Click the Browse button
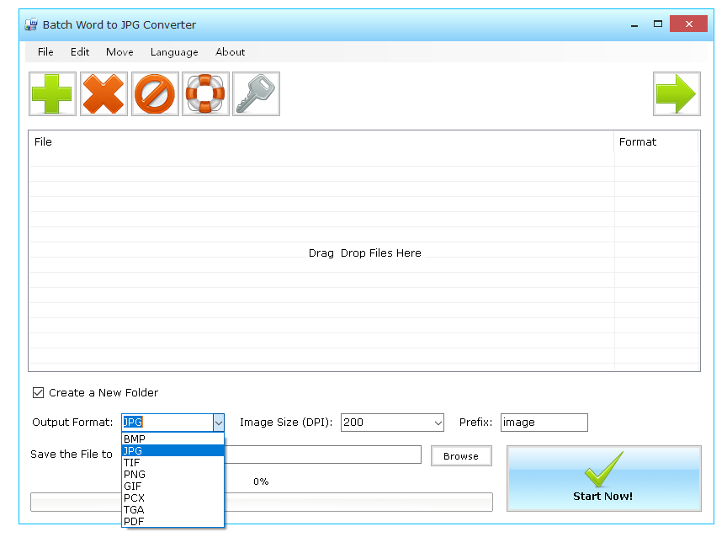727x553 pixels. coord(461,456)
